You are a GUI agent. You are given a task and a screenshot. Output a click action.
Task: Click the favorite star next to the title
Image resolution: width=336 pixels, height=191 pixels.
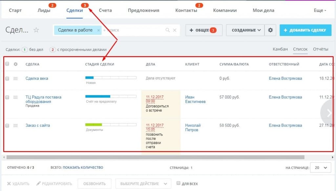tap(36, 30)
